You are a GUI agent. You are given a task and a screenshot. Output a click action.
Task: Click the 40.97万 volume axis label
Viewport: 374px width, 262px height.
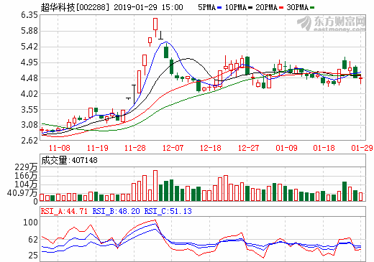(x=22, y=193)
